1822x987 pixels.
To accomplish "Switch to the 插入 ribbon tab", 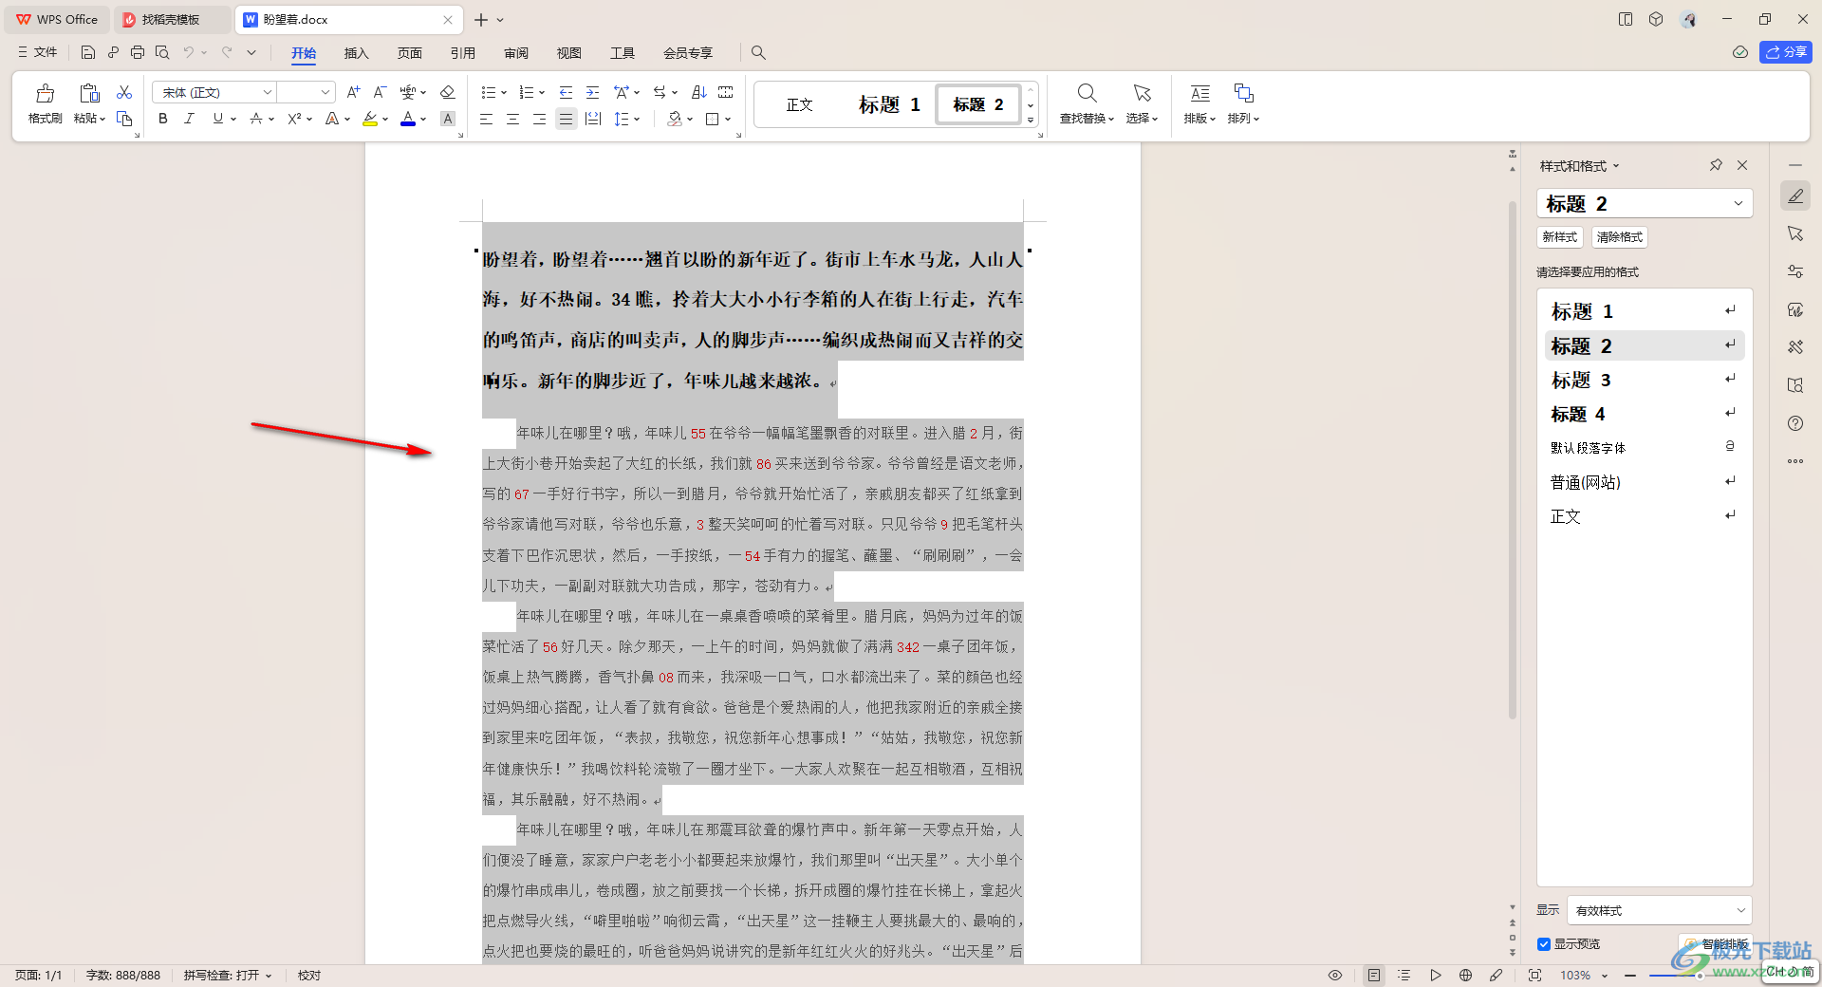I will (356, 53).
